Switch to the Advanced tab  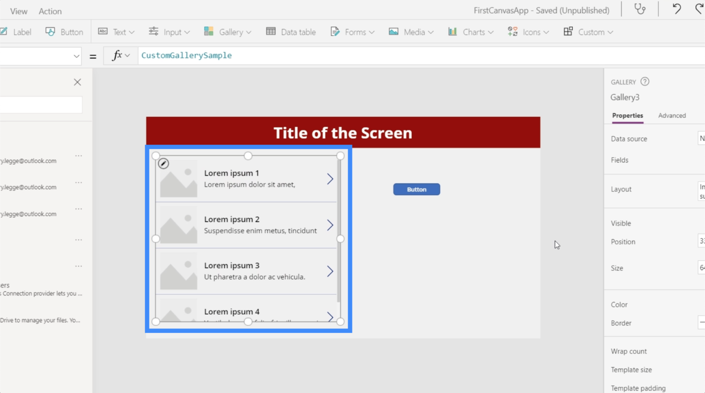(672, 115)
